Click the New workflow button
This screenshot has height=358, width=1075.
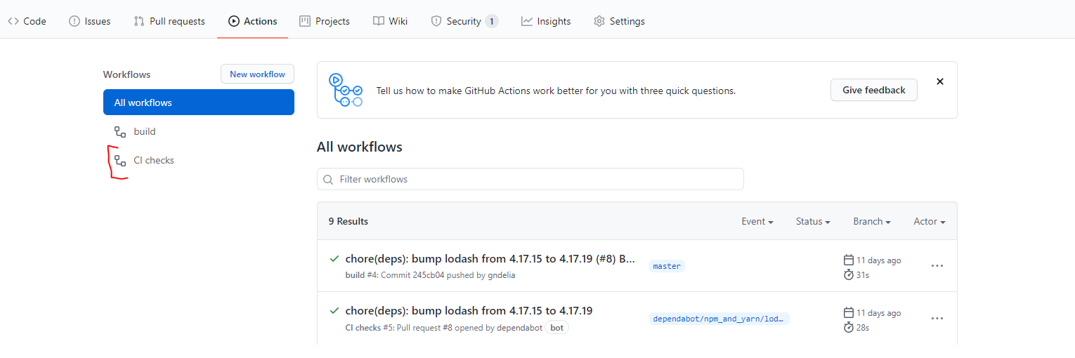257,74
